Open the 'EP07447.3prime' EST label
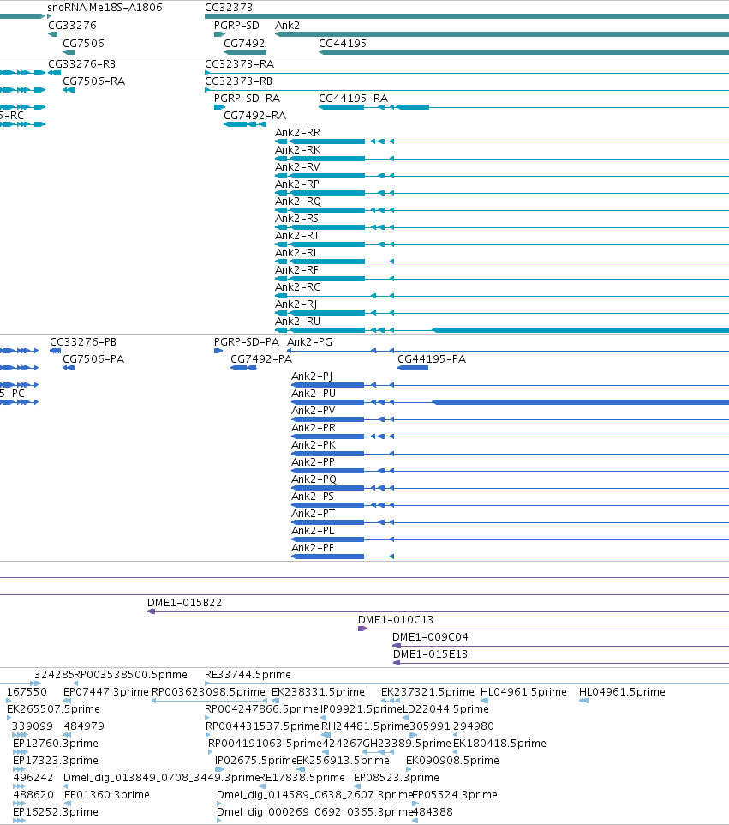Image resolution: width=729 pixels, height=825 pixels. [x=106, y=692]
